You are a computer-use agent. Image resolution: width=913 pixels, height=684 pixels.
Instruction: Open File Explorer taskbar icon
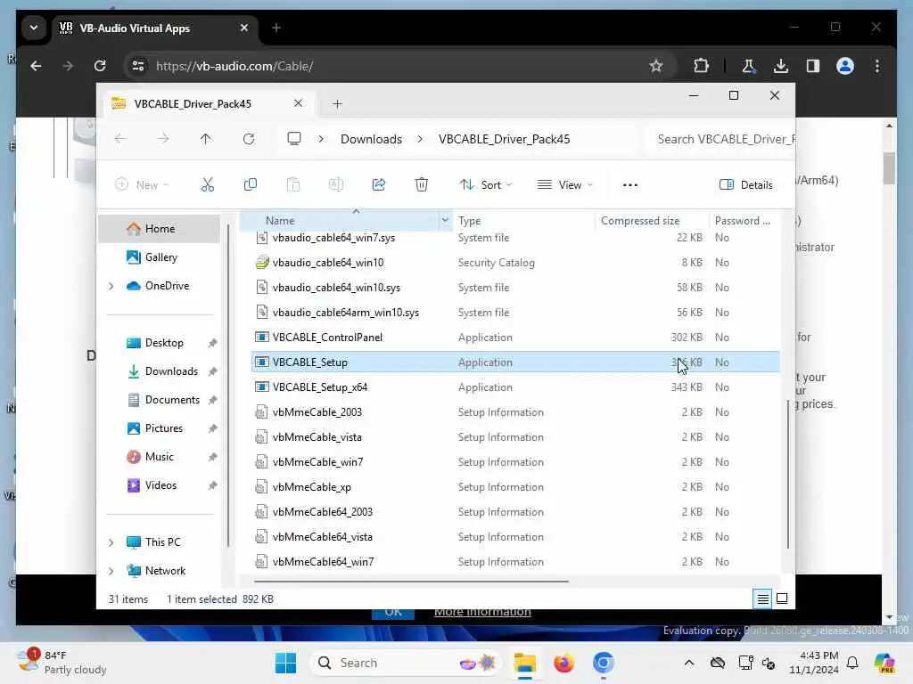click(x=524, y=663)
